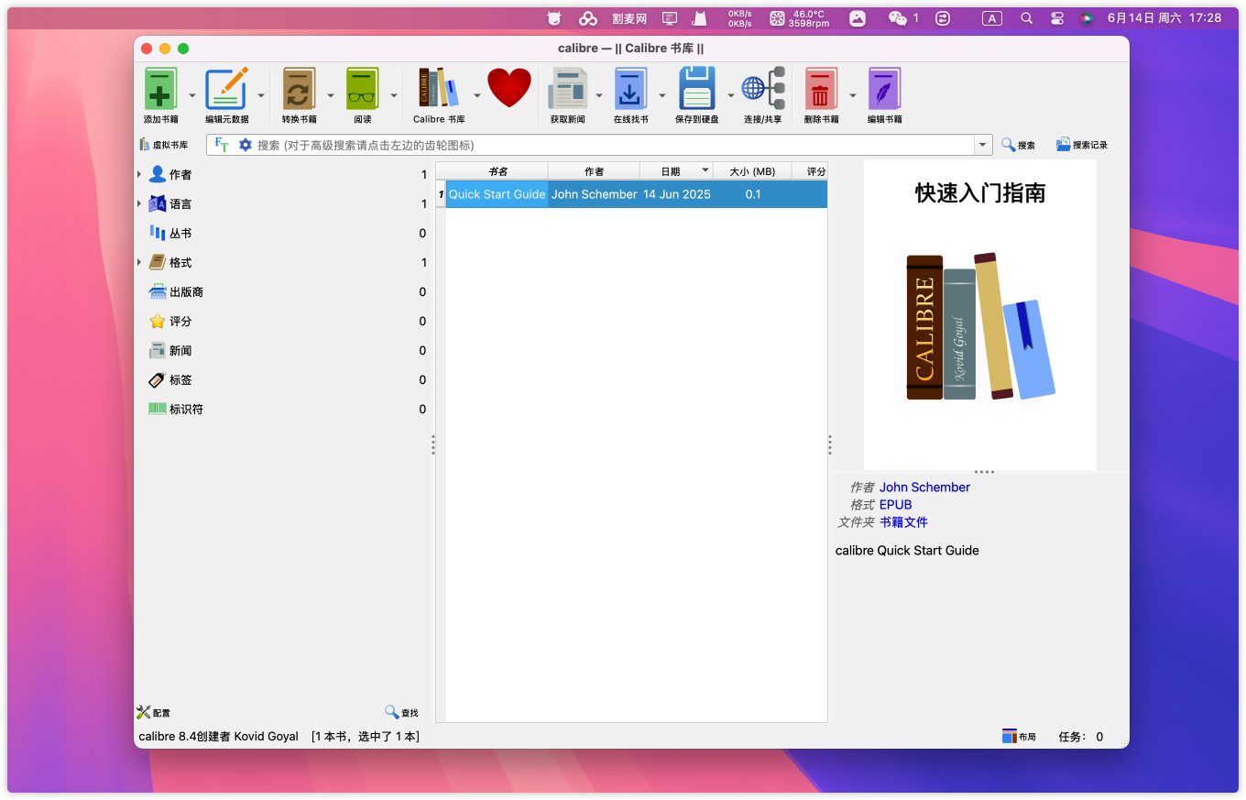This screenshot has width=1246, height=800.
Task: Expand the Languages (语言) tree node
Action: pos(139,203)
